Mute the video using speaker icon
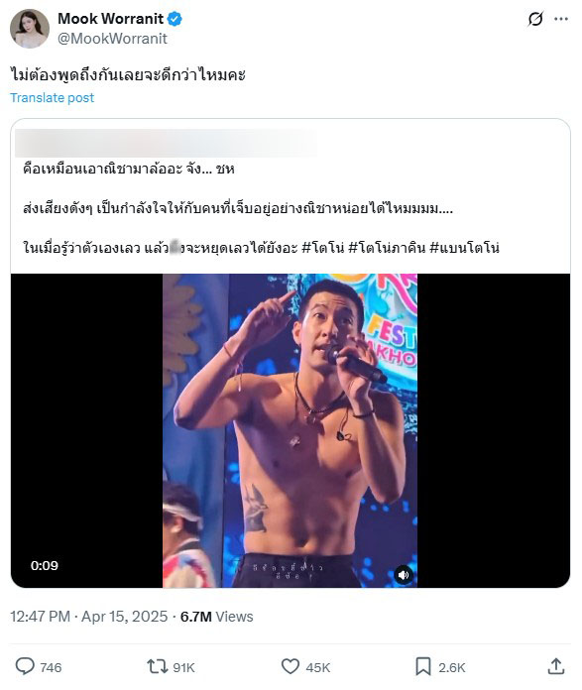 pyautogui.click(x=404, y=575)
